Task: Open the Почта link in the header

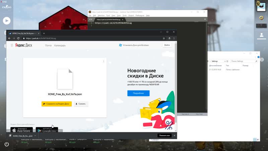Action: pos(48,45)
